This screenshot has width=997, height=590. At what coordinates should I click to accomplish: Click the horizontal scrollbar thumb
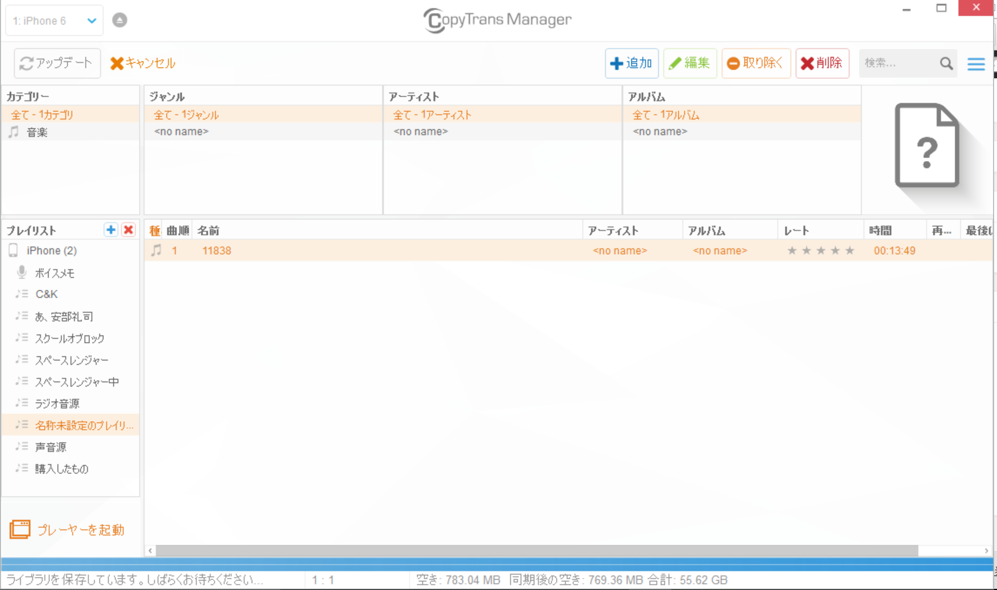pos(537,551)
